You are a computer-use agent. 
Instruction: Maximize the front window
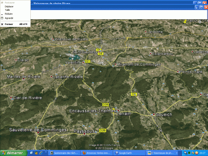tap(201, 7)
